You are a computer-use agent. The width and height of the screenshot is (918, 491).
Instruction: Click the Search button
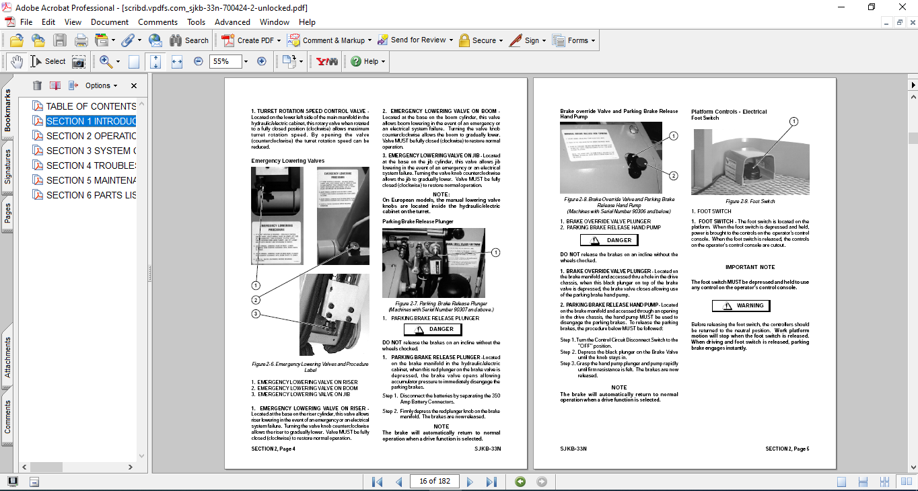[x=189, y=40]
